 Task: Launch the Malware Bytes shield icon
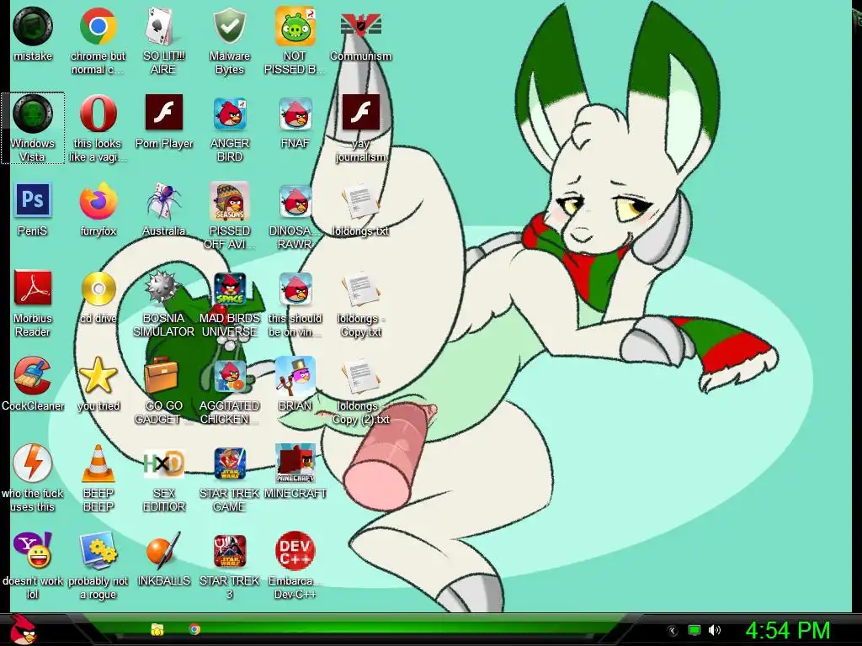pyautogui.click(x=229, y=26)
